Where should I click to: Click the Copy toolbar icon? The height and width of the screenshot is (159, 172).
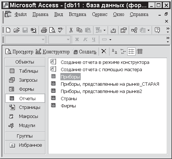(x=79, y=30)
